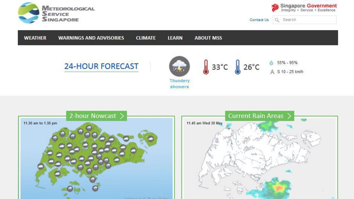Click the thundery showers weather icon

pos(179,67)
